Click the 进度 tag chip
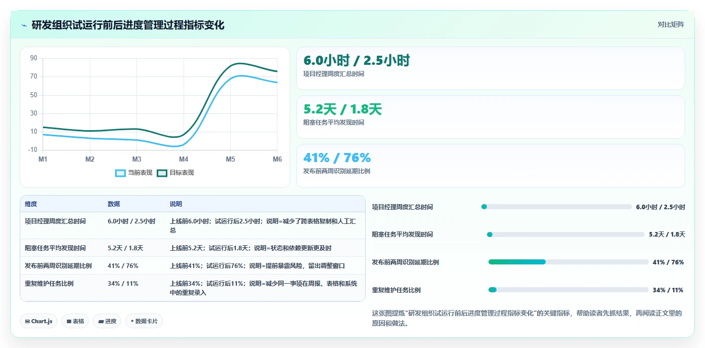Image resolution: width=705 pixels, height=348 pixels. [x=107, y=321]
